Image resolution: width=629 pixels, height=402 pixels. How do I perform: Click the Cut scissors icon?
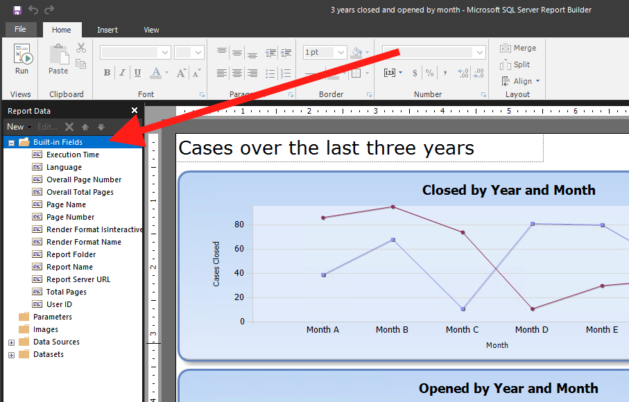tap(81, 48)
